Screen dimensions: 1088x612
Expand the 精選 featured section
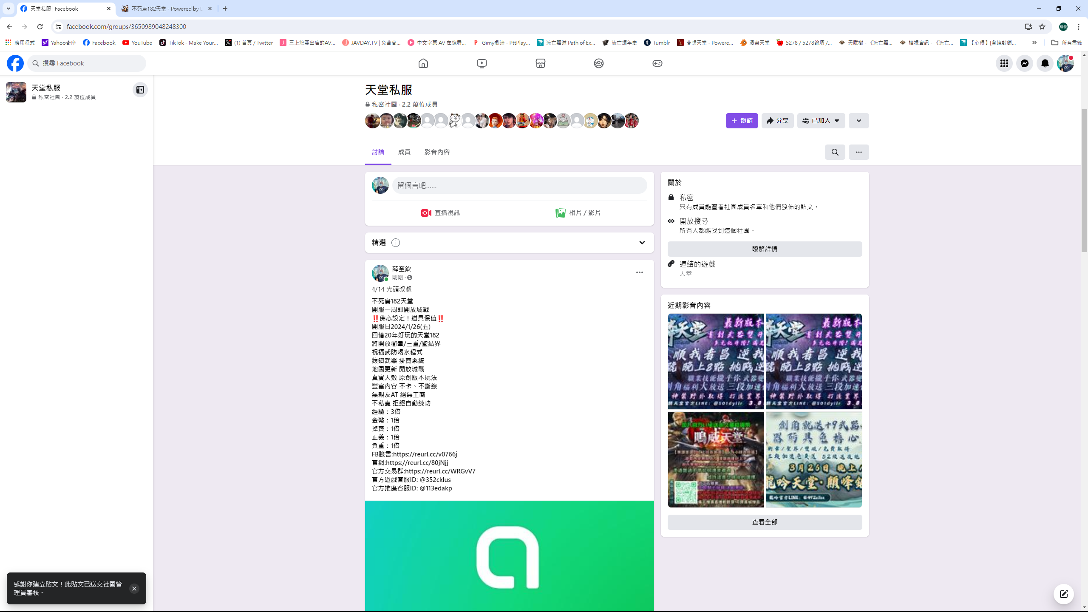pos(642,243)
